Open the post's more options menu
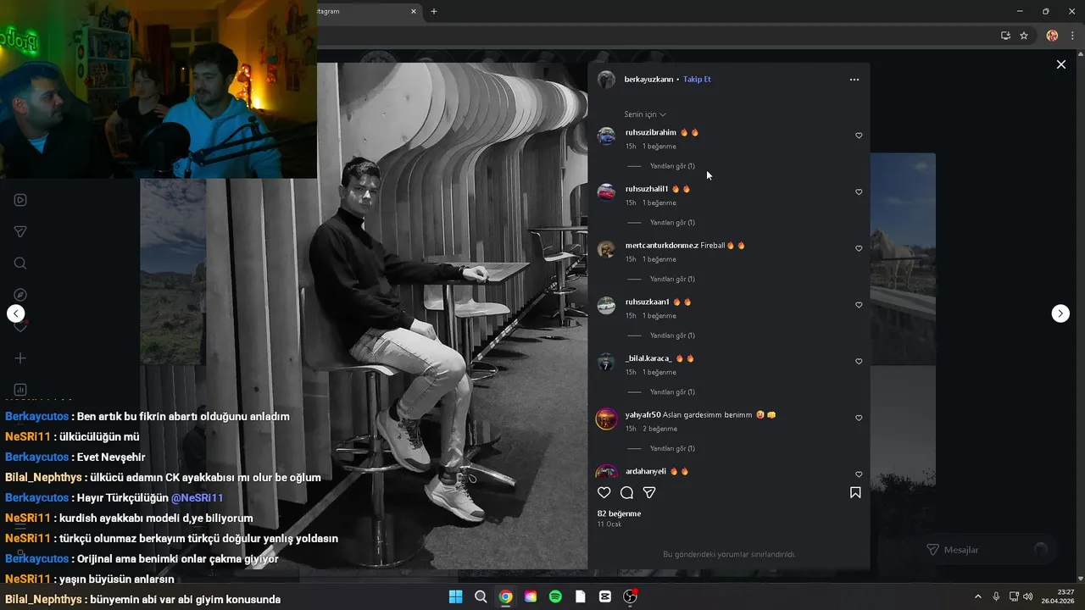The width and height of the screenshot is (1085, 610). [x=854, y=80]
